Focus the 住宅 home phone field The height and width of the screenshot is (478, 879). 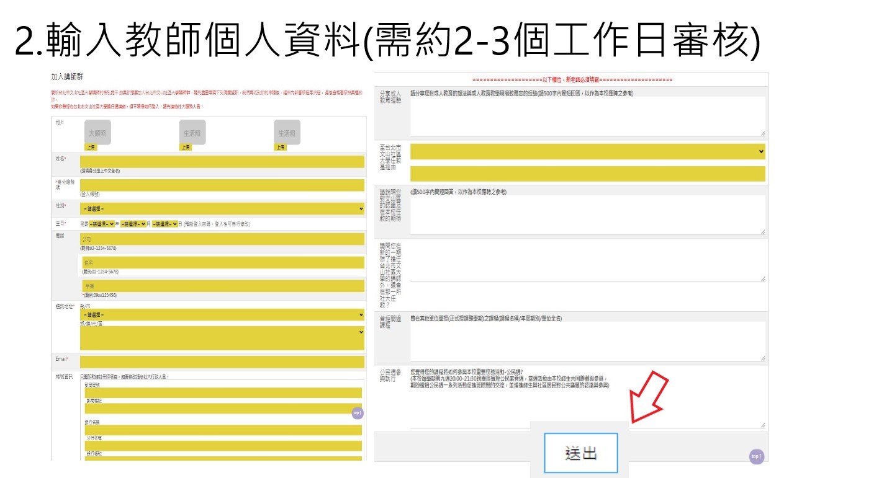click(223, 263)
